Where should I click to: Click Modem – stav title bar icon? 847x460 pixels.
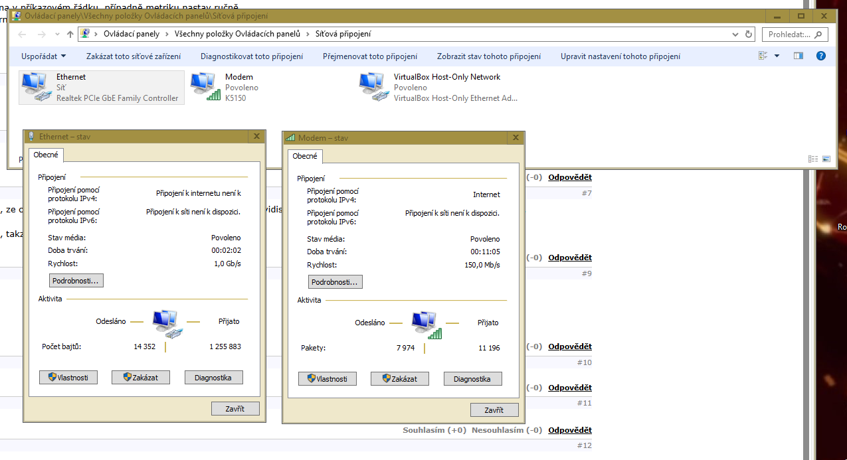tap(290, 138)
